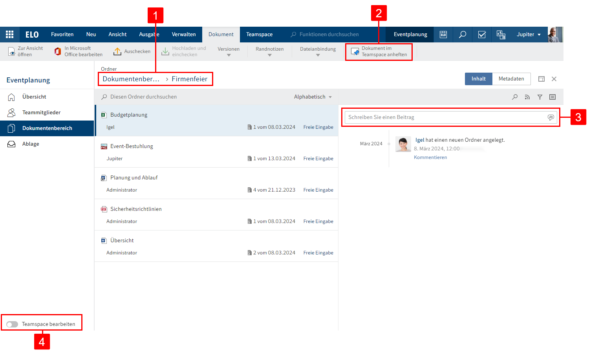Click the feed subscribe RSS icon
Image resolution: width=589 pixels, height=351 pixels.
coord(527,97)
